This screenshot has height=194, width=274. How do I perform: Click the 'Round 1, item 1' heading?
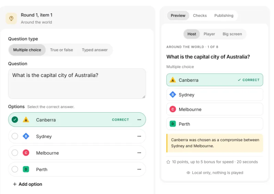(37, 15)
